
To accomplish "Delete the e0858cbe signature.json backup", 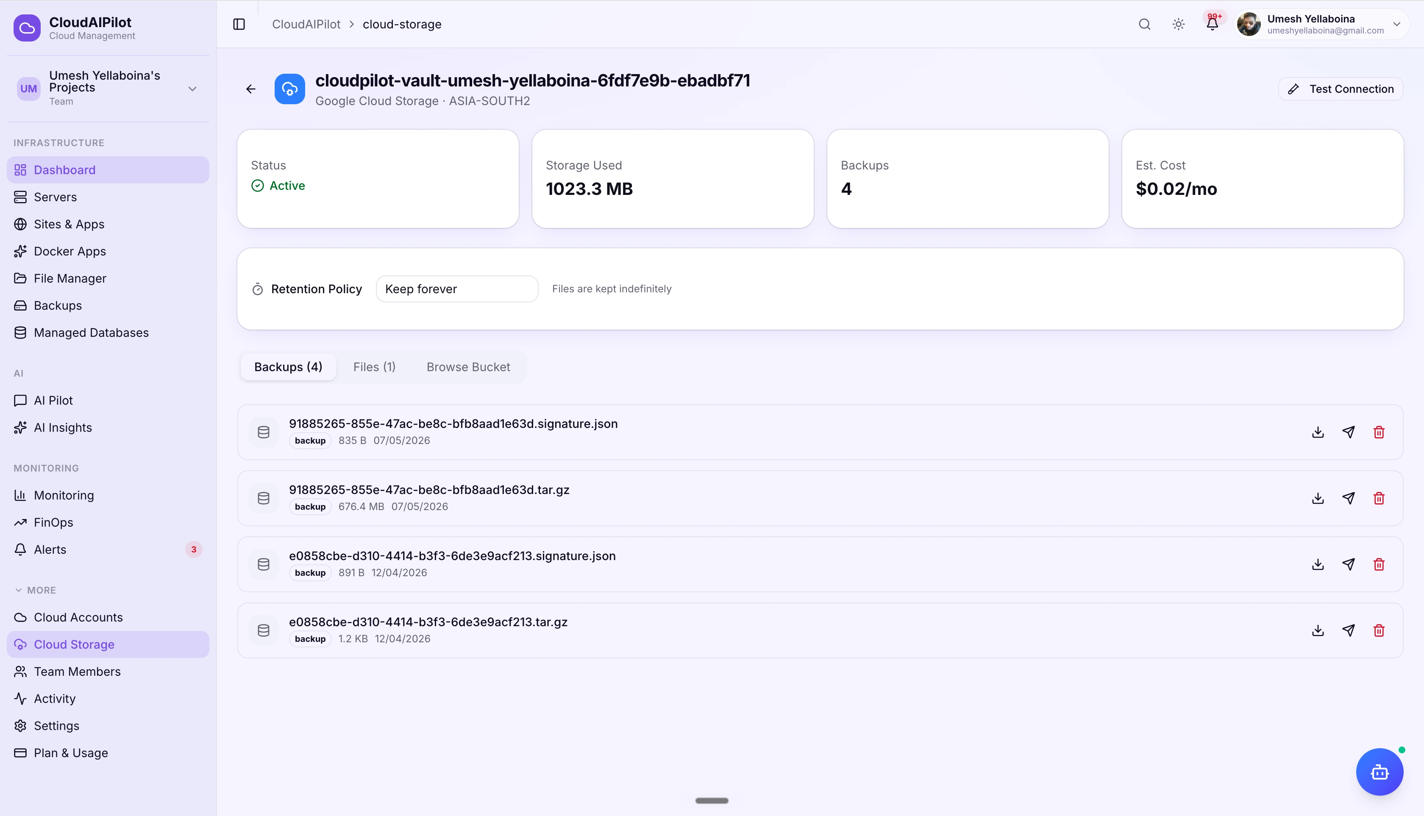I will (1379, 564).
